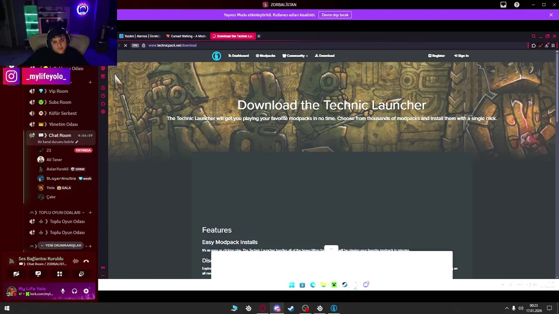This screenshot has height=314, width=559.
Task: Click the YAYINDA live badge
Action: [83, 150]
